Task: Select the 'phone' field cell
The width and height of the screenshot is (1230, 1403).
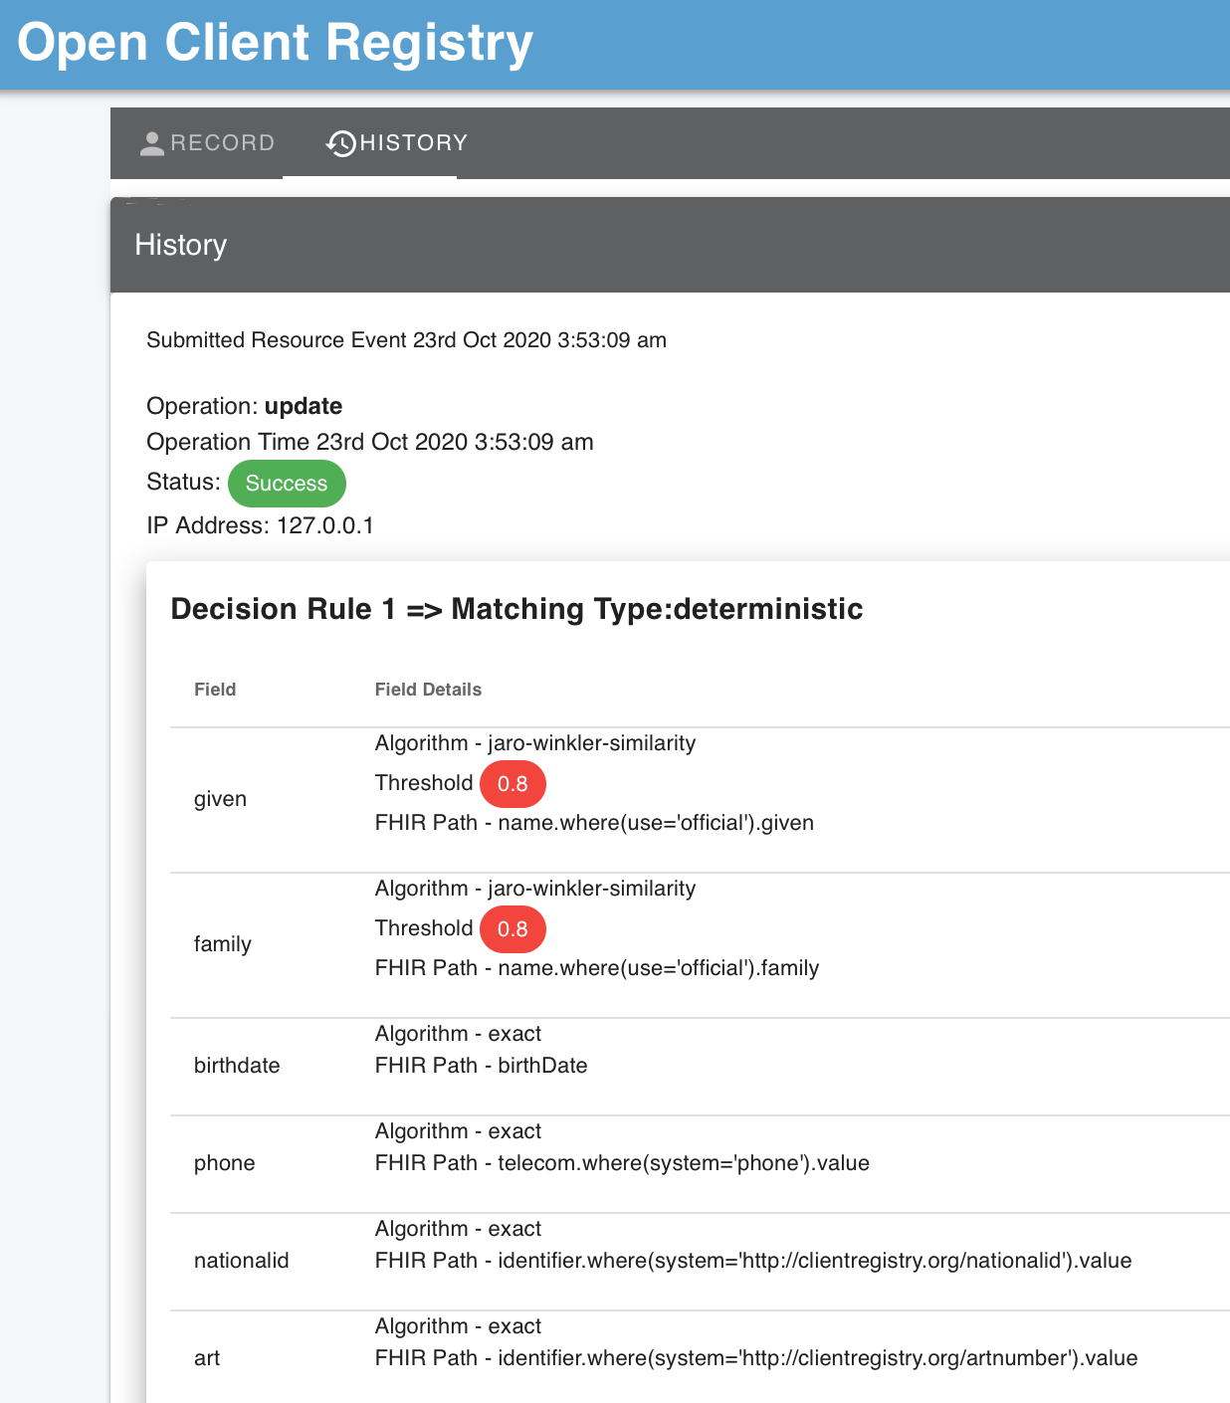Action: click(225, 1163)
